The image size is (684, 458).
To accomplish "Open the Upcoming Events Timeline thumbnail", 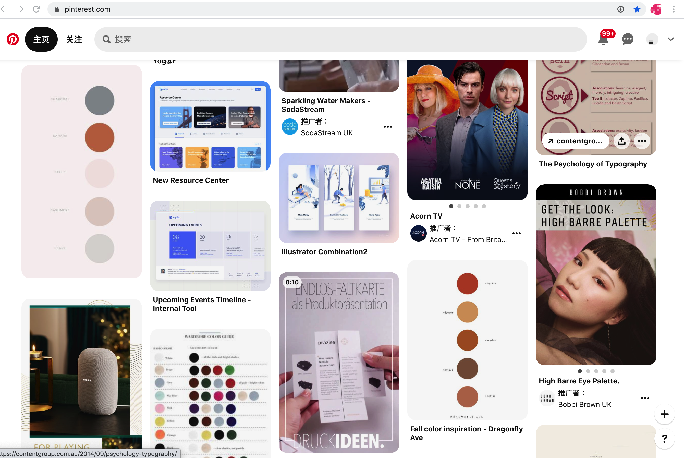I will (x=210, y=246).
